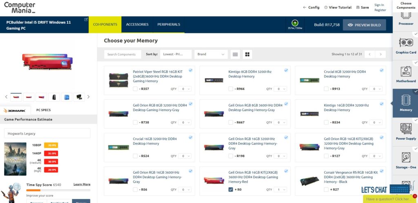
Task: Click the Preview Build button
Action: (364, 25)
